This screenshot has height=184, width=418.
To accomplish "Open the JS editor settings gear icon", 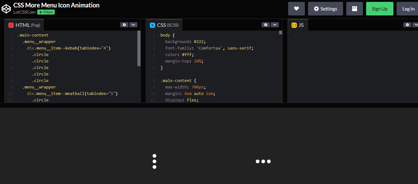I will (x=407, y=24).
